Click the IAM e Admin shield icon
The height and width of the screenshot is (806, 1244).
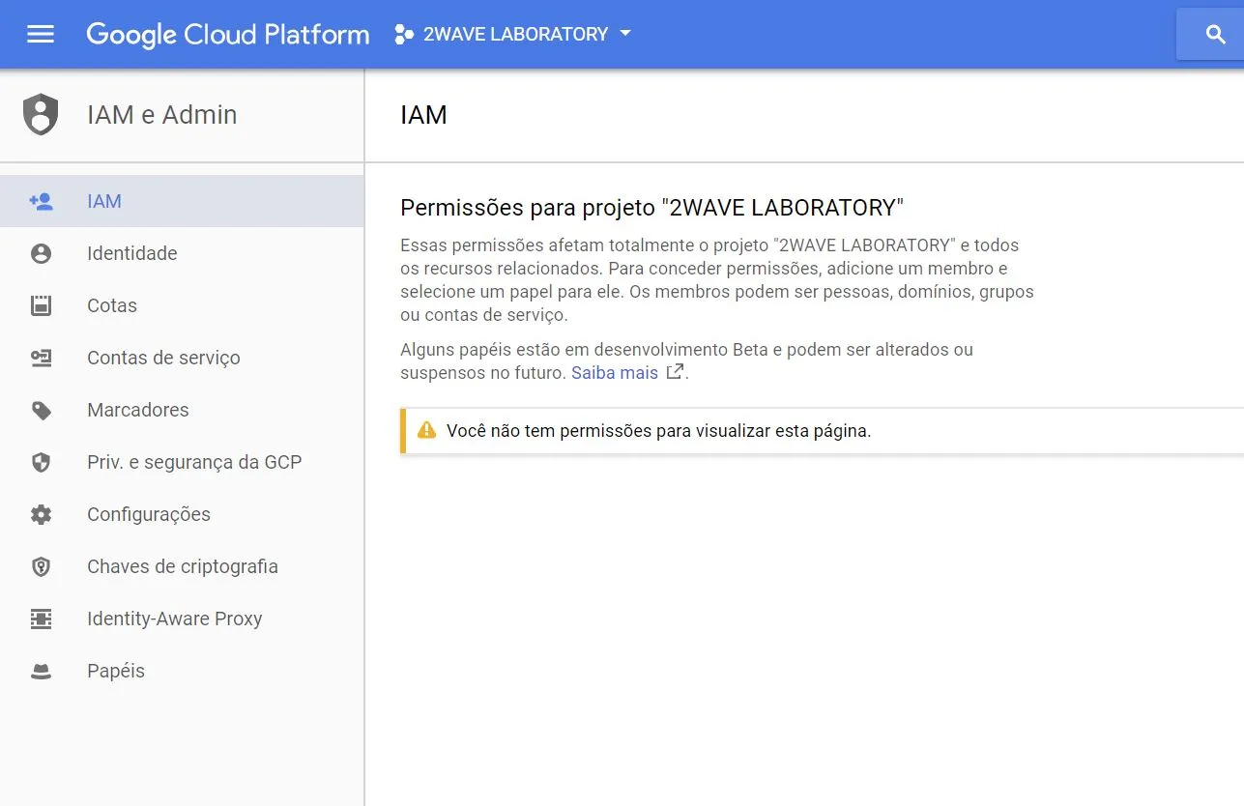(x=41, y=114)
